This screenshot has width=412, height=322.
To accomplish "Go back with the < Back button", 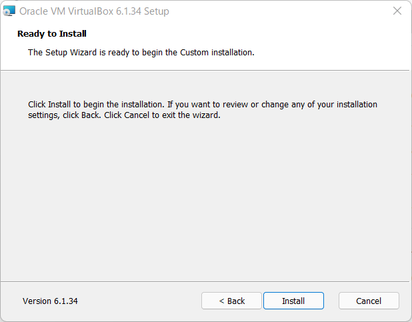I will 231,301.
